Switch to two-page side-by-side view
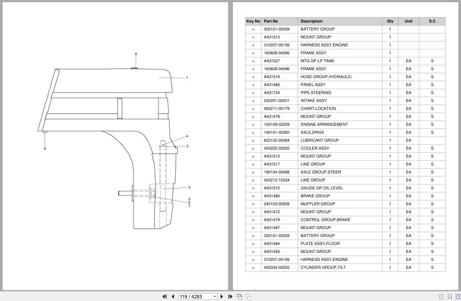The image size is (461, 301). (458, 297)
